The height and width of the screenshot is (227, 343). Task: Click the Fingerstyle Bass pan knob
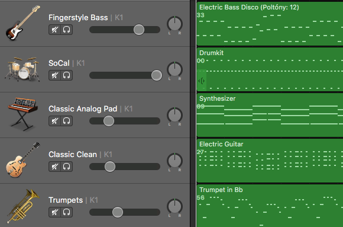click(x=175, y=24)
